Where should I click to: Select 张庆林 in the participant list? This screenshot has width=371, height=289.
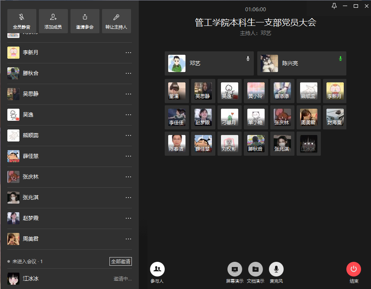31,177
